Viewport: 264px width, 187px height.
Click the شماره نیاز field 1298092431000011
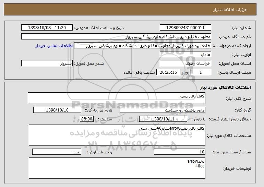(185, 28)
